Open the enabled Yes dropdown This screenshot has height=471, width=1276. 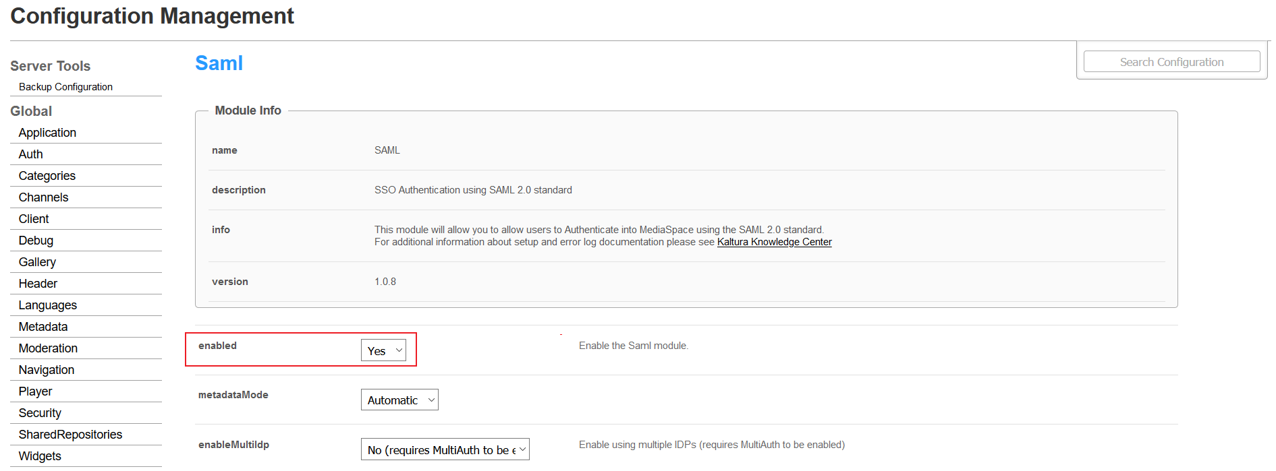(x=383, y=350)
